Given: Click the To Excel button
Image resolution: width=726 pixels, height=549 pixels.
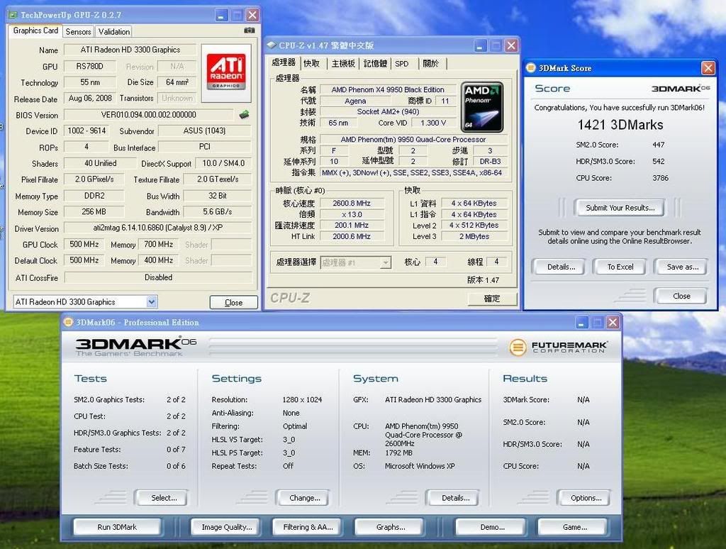Looking at the screenshot, I should tap(620, 267).
